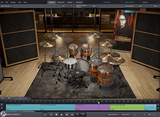Click the song overview scrollbar

tap(19, 111)
